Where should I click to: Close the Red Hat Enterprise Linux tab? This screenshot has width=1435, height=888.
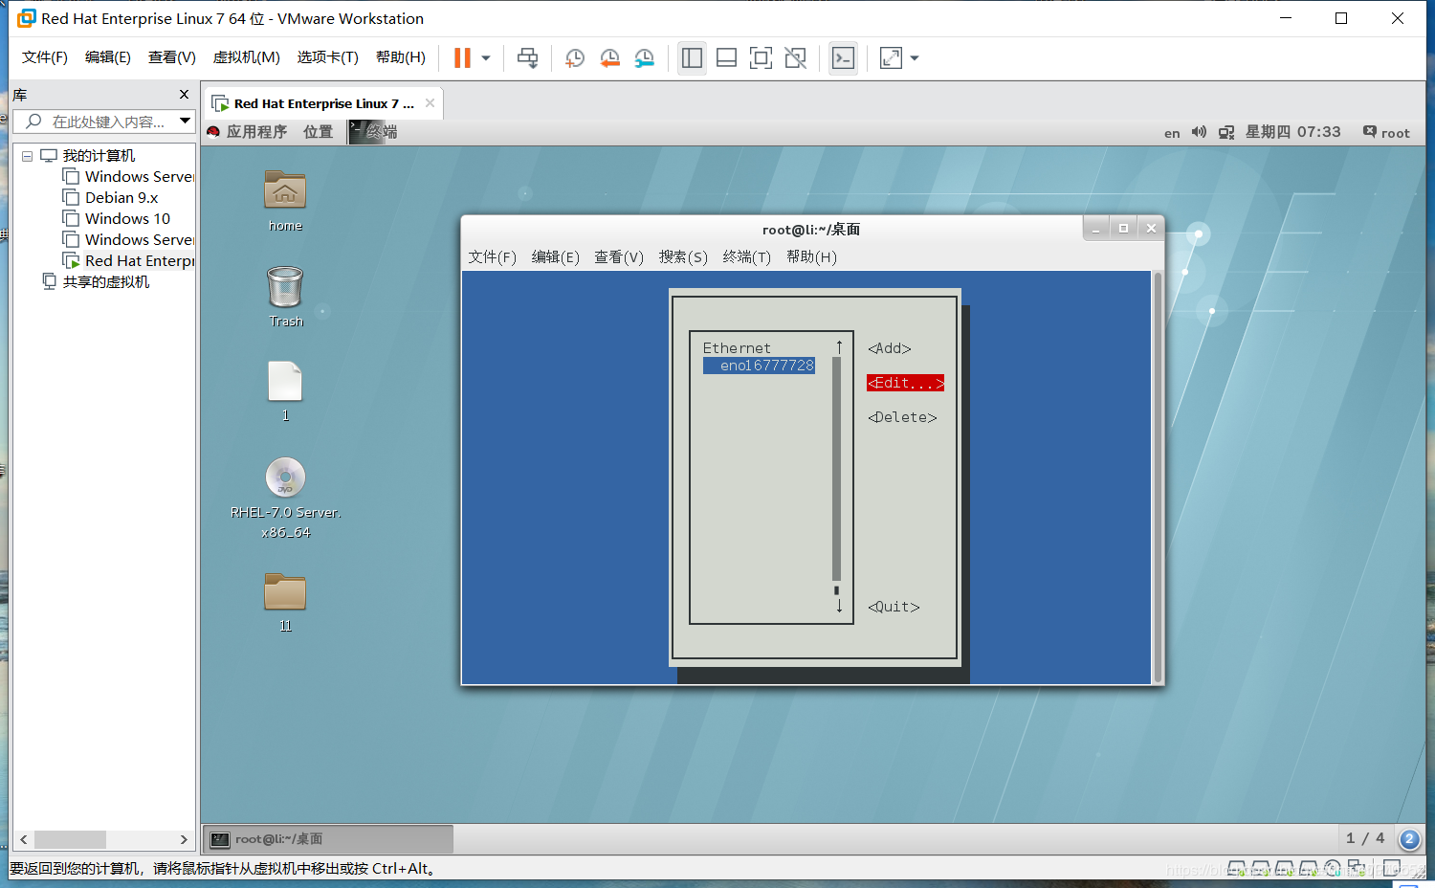pyautogui.click(x=430, y=103)
